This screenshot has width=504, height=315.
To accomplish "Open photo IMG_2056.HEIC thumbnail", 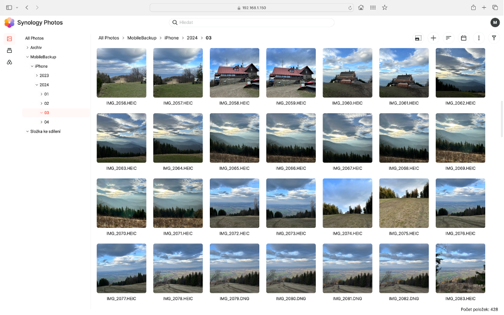I will [122, 73].
